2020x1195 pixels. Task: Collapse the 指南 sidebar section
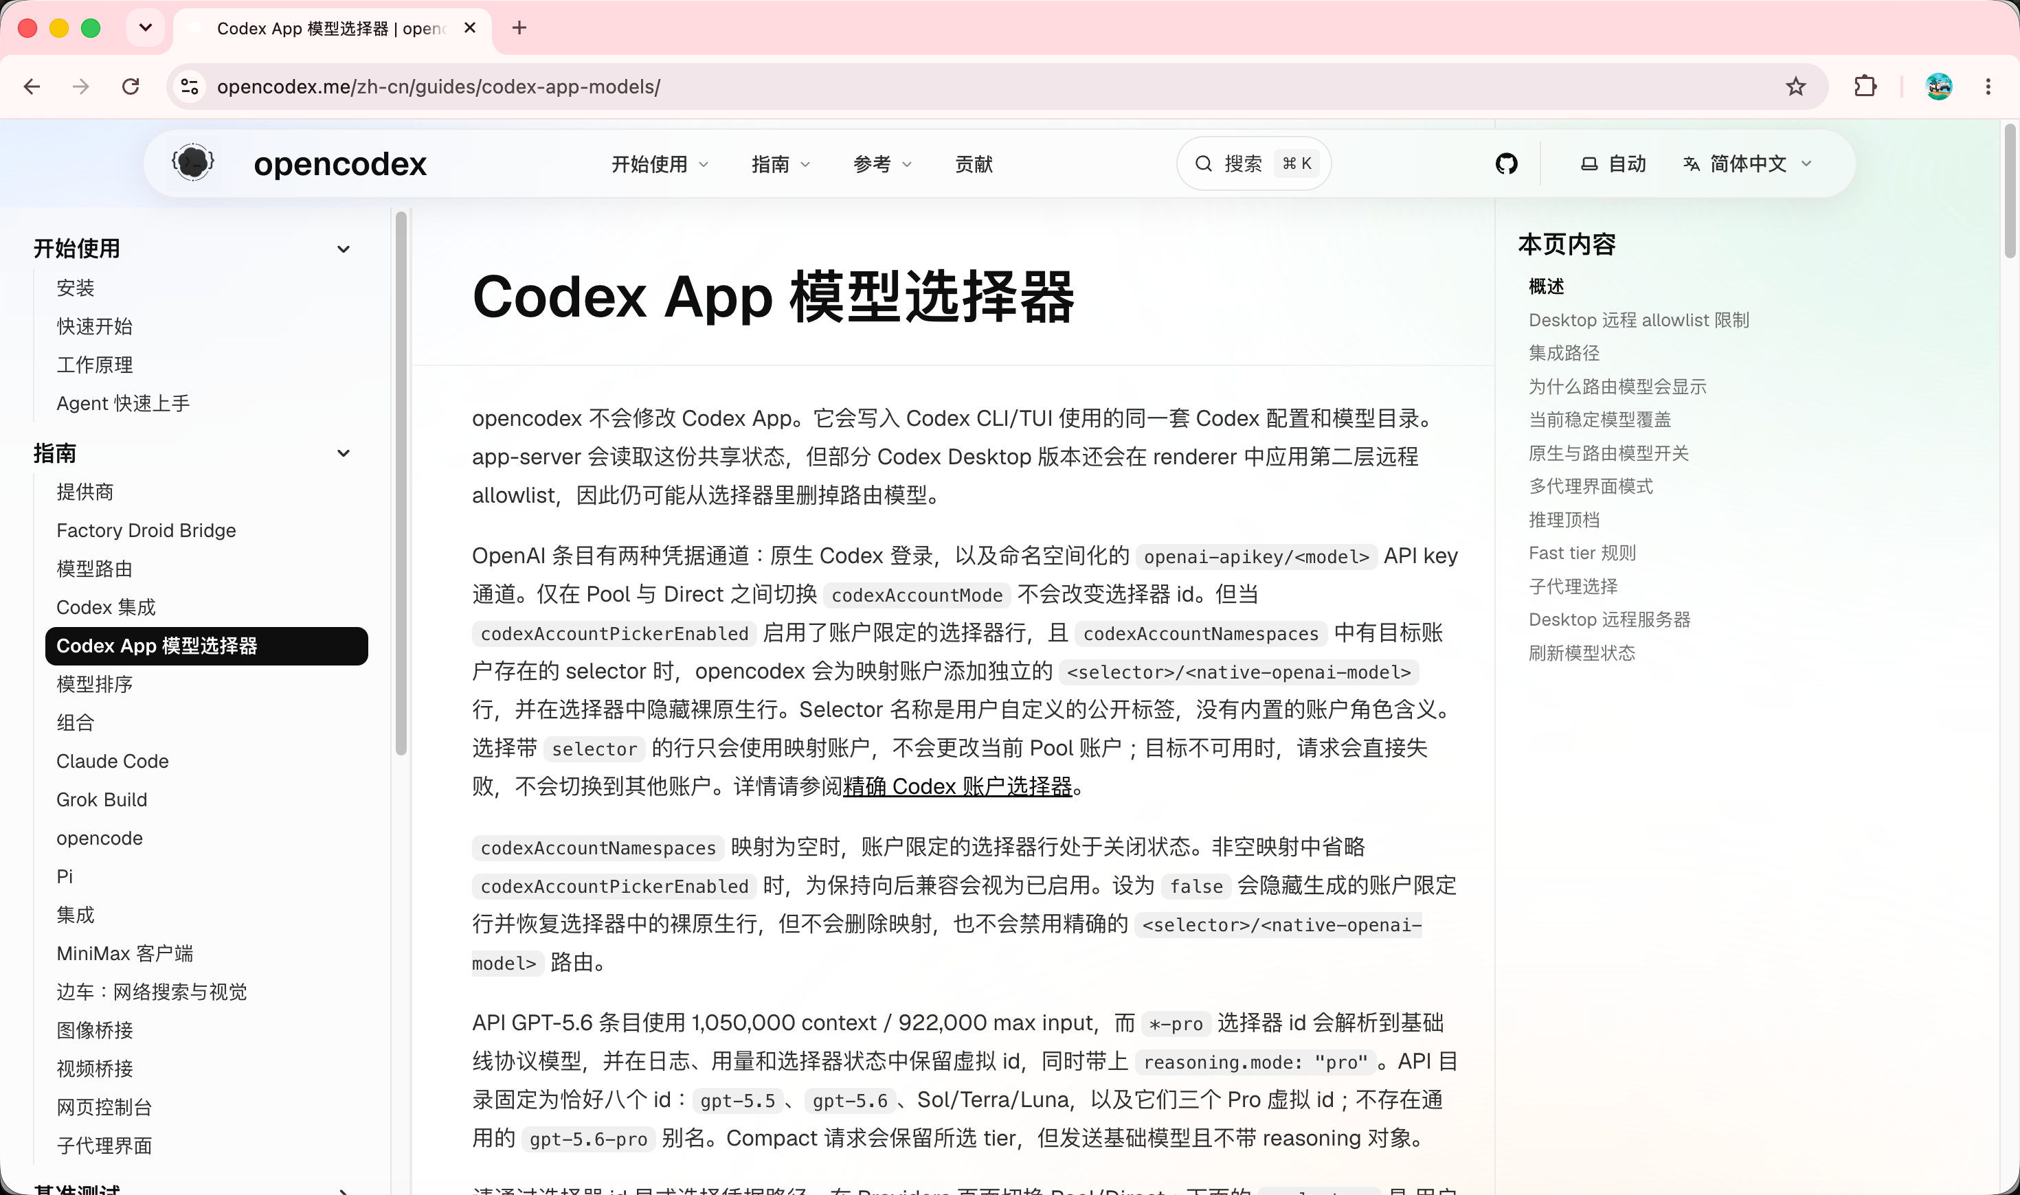click(344, 453)
